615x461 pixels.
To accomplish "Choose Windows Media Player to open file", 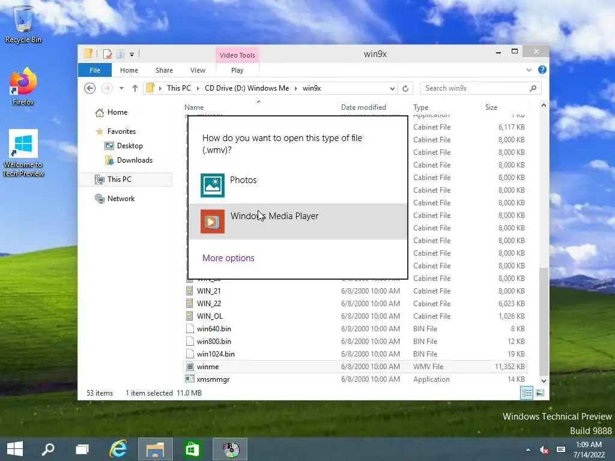I will tap(298, 221).
